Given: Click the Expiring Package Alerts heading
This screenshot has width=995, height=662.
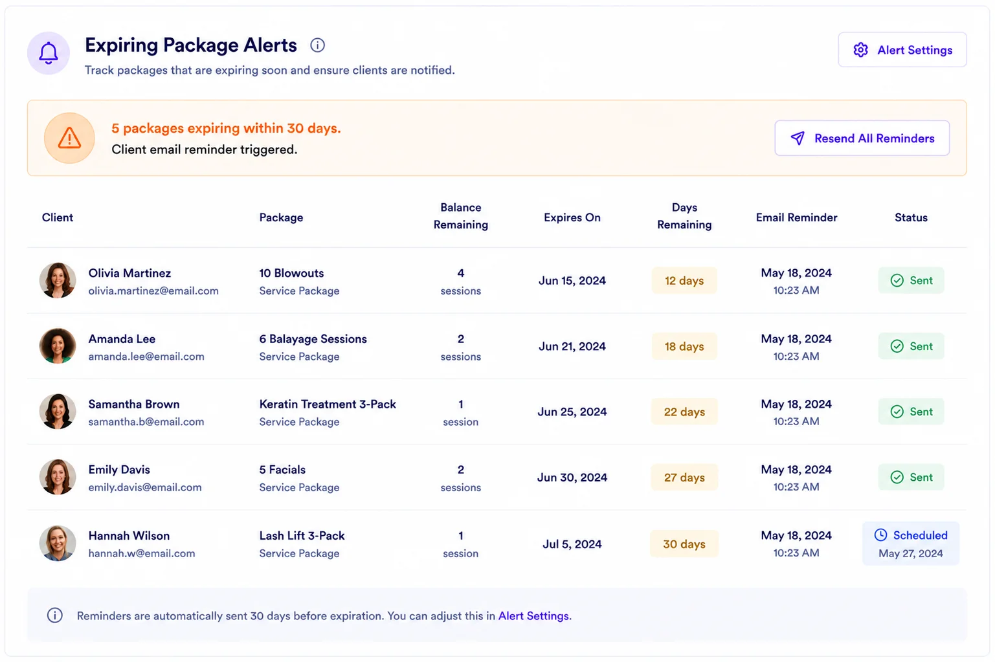Looking at the screenshot, I should click(x=191, y=45).
